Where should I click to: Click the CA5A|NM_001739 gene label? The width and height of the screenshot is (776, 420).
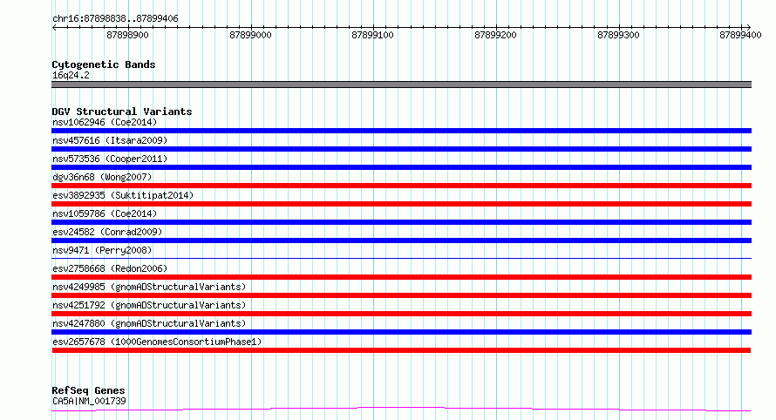tap(89, 401)
